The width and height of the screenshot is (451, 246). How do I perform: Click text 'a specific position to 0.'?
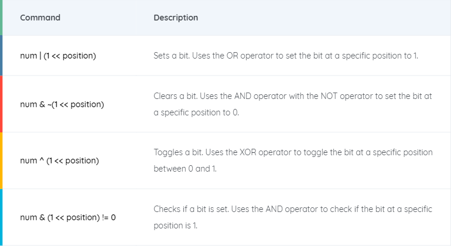[196, 112]
